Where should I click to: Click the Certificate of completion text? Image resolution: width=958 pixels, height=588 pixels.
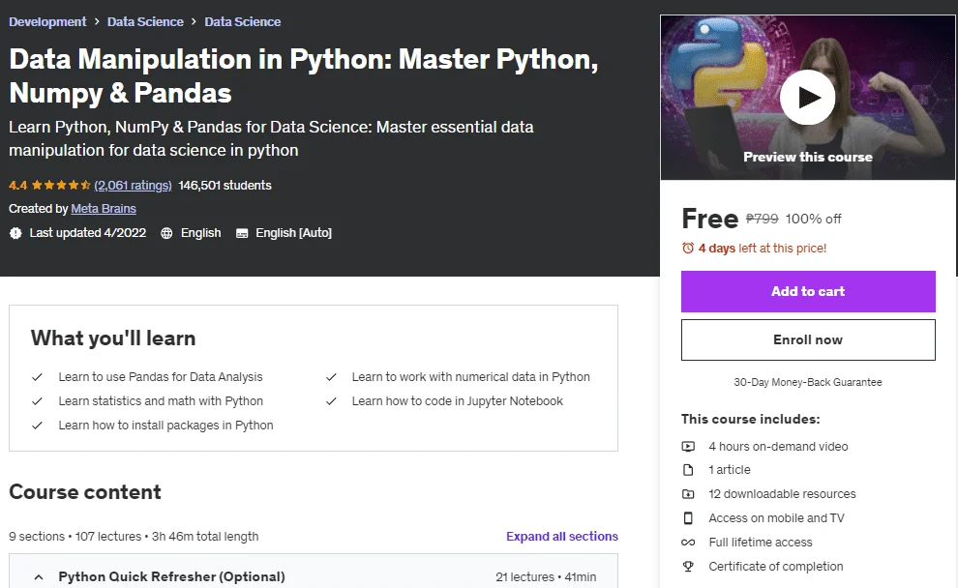pos(776,566)
